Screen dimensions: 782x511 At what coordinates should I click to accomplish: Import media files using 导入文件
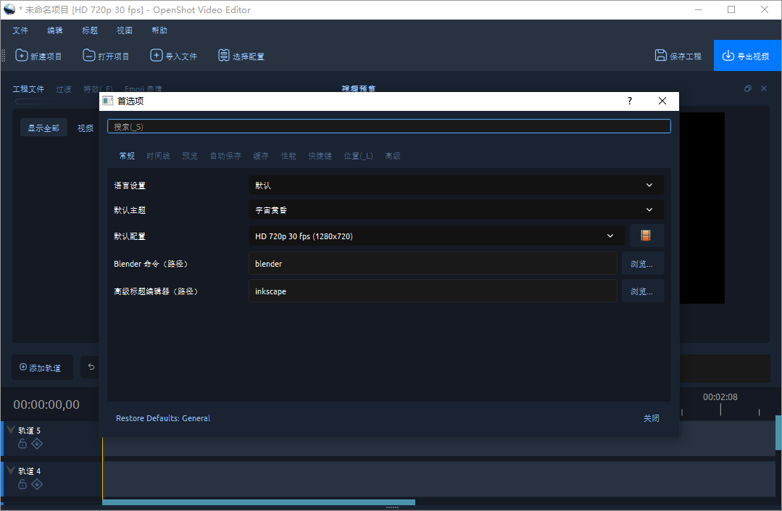[x=174, y=55]
